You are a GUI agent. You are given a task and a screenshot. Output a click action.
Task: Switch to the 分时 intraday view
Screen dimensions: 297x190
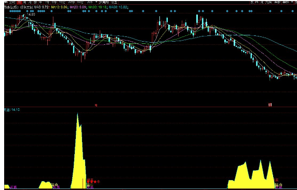tap(12, 2)
